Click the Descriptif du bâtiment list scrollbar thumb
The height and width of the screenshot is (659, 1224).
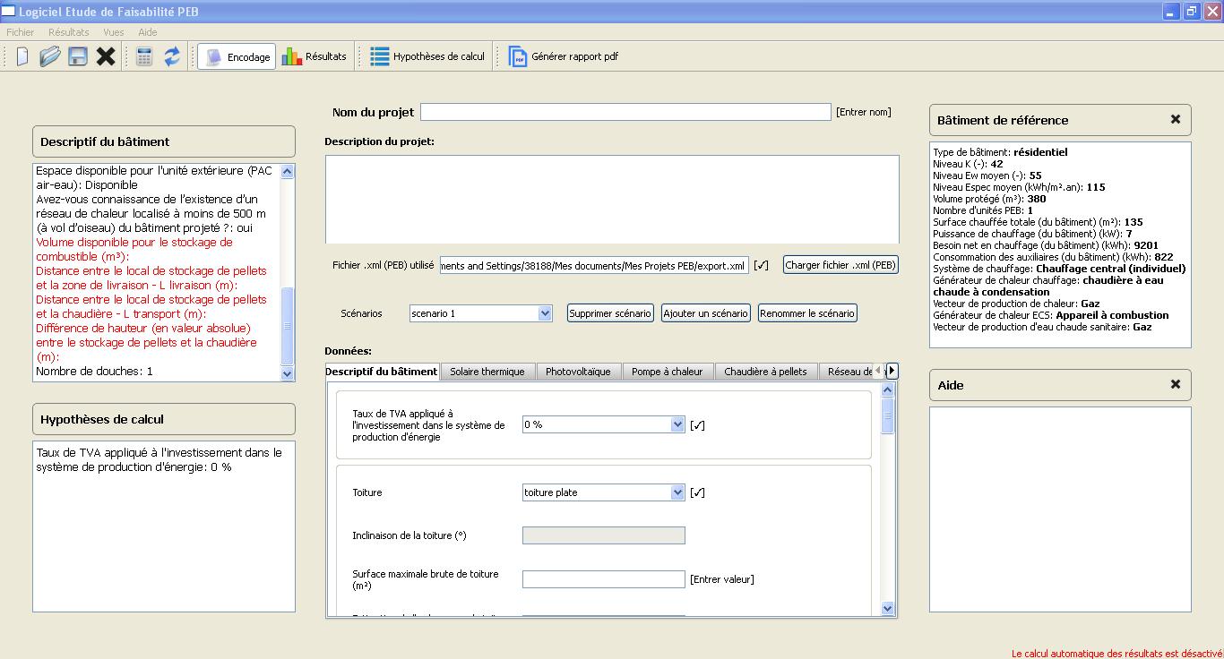[x=288, y=326]
